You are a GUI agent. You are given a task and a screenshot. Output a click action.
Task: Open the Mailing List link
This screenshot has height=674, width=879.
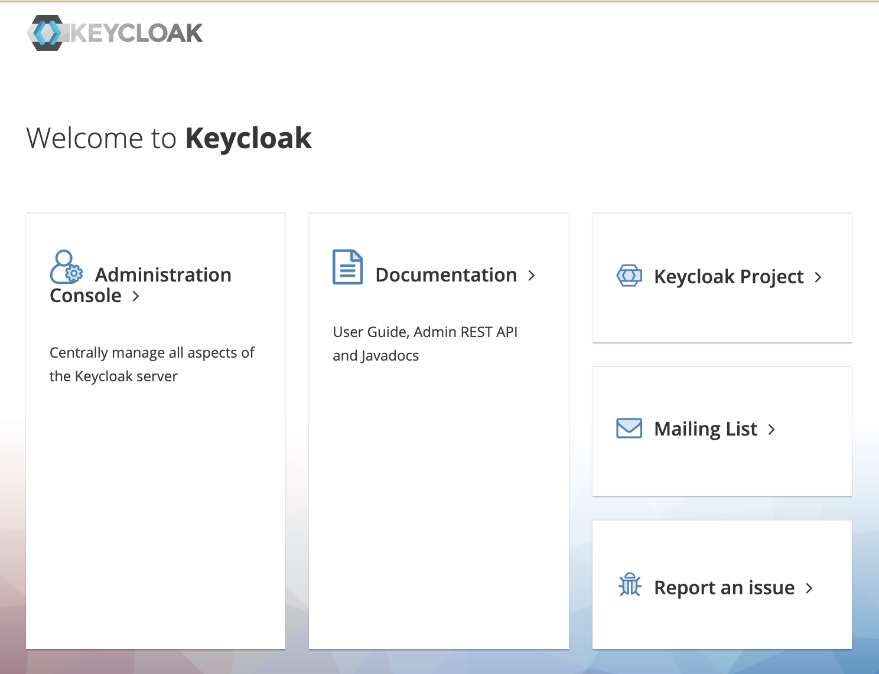click(705, 429)
